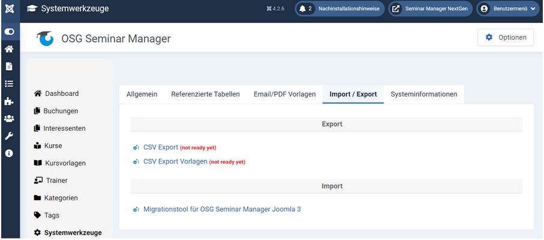Click the gear icon in Optionen button

(489, 37)
